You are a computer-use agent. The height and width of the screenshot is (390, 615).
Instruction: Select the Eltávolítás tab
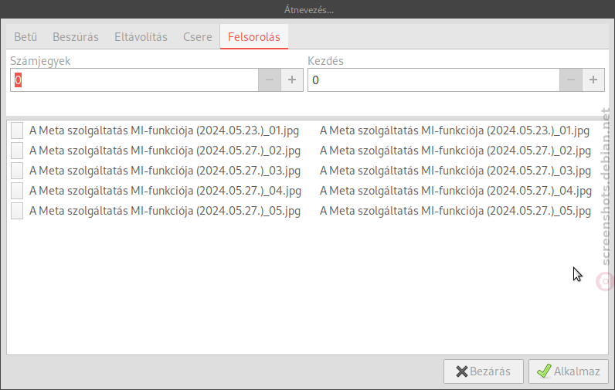click(x=141, y=37)
